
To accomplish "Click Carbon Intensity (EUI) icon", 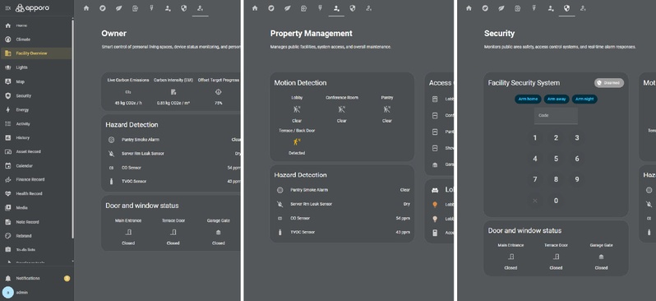I will [173, 92].
